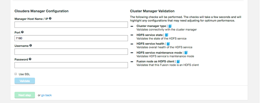Open documentation icon for HDFS service health

(168, 44)
